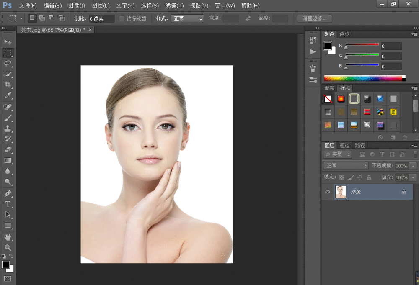Select the Hand tool
Screen dimensions: 419x285
[x=8, y=237]
